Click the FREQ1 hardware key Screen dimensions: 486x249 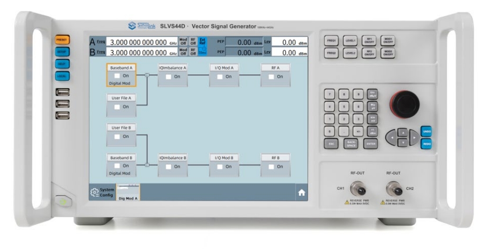(331, 41)
